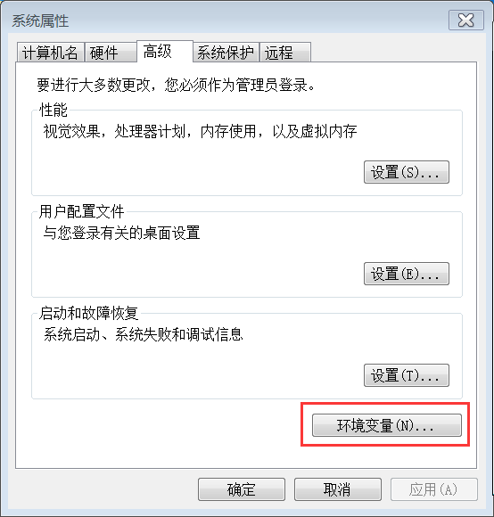Image resolution: width=494 pixels, height=517 pixels.
Task: Open performance 设置(S) button
Action: 407,172
